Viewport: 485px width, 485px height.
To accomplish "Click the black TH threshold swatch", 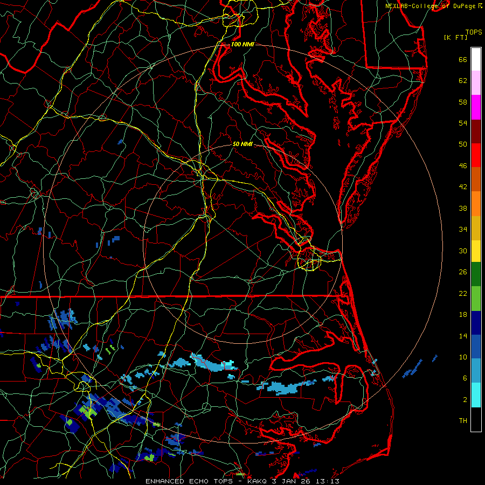I will (476, 419).
